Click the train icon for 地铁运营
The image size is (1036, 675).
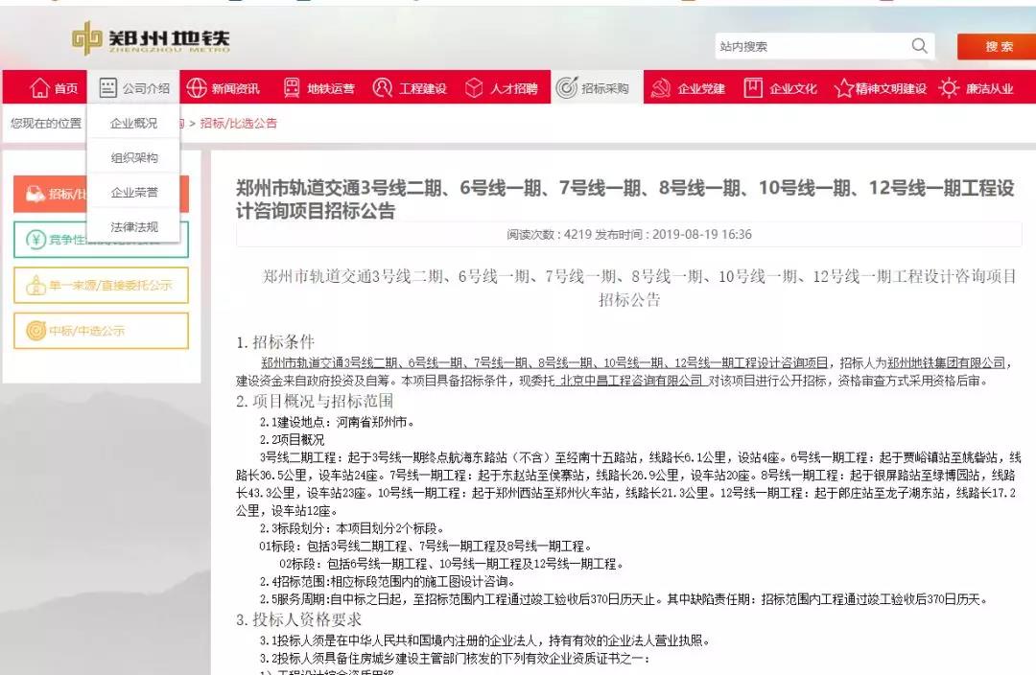pos(292,88)
